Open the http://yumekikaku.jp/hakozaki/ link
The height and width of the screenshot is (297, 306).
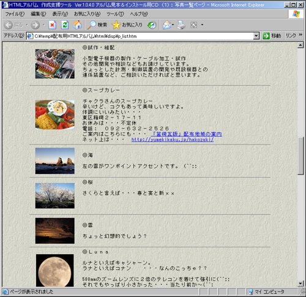(x=173, y=140)
